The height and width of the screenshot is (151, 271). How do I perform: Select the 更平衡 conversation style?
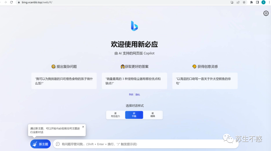[134, 115]
